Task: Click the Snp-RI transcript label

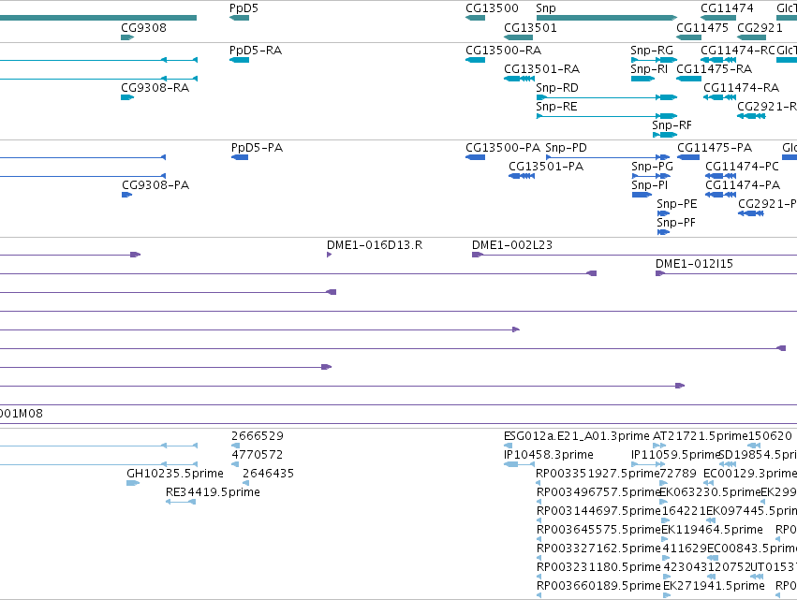Action: coord(649,69)
